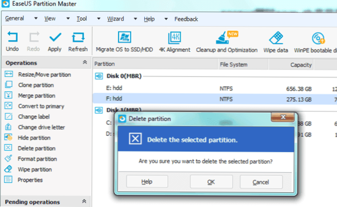Click the Undo toolbar icon
This screenshot has width=337, height=207.
click(x=12, y=36)
